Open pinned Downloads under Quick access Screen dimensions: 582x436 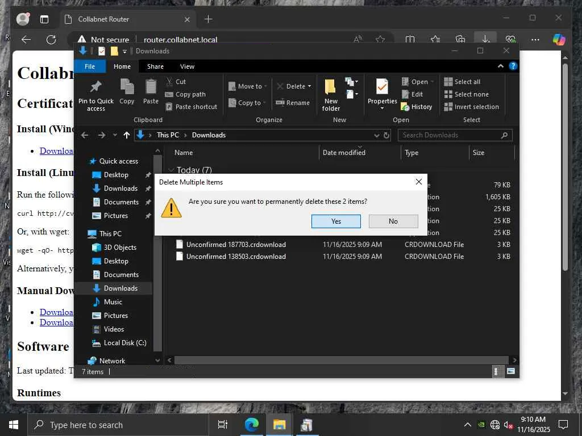coord(120,188)
